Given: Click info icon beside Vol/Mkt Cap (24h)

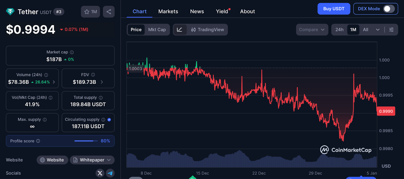Looking at the screenshot, I should click(50, 98).
